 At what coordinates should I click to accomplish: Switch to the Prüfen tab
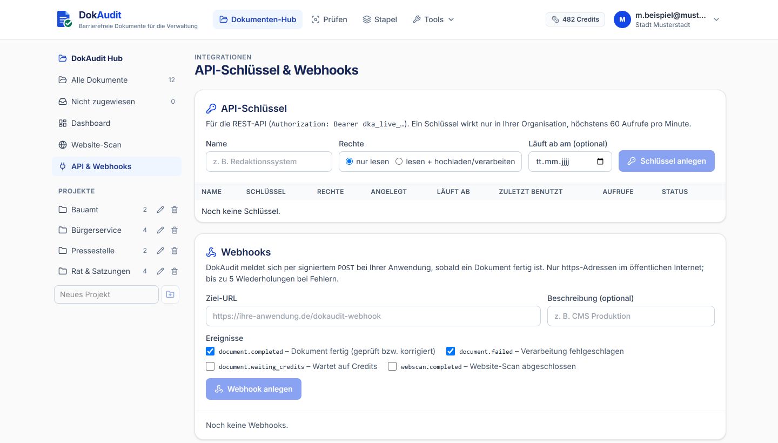pos(330,19)
